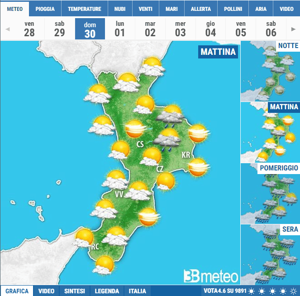The image size is (300, 296).
Task: Click the upper rain cloud icon near Sila
Action: pos(170,116)
